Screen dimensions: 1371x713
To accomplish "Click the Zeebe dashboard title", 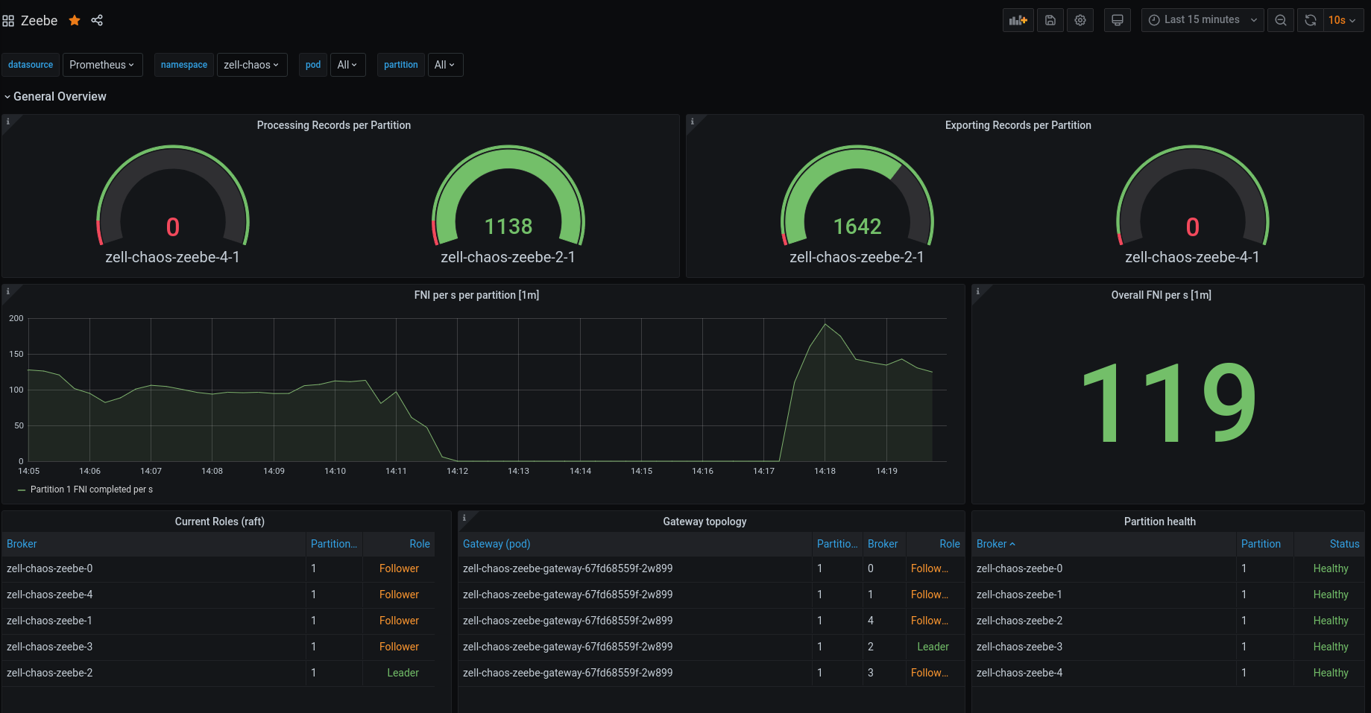I will coord(40,21).
